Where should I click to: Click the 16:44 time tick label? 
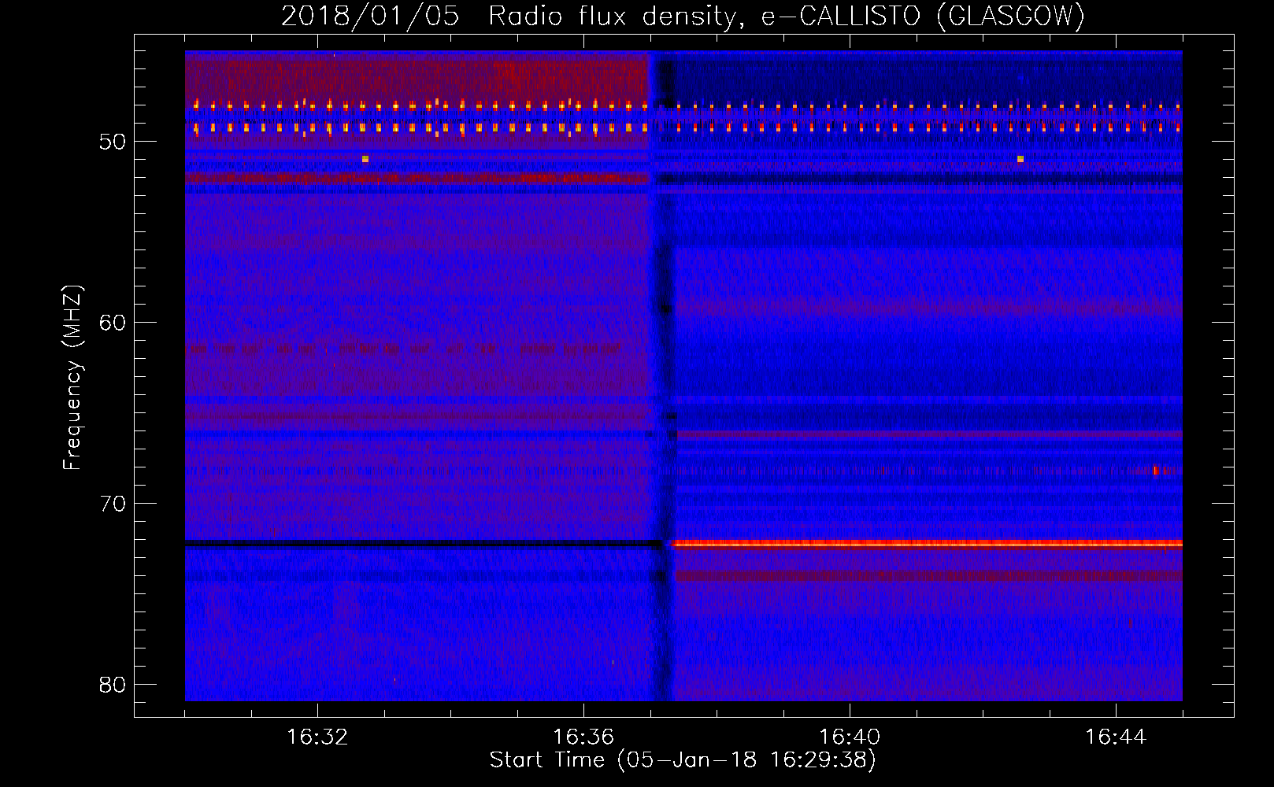[1116, 737]
